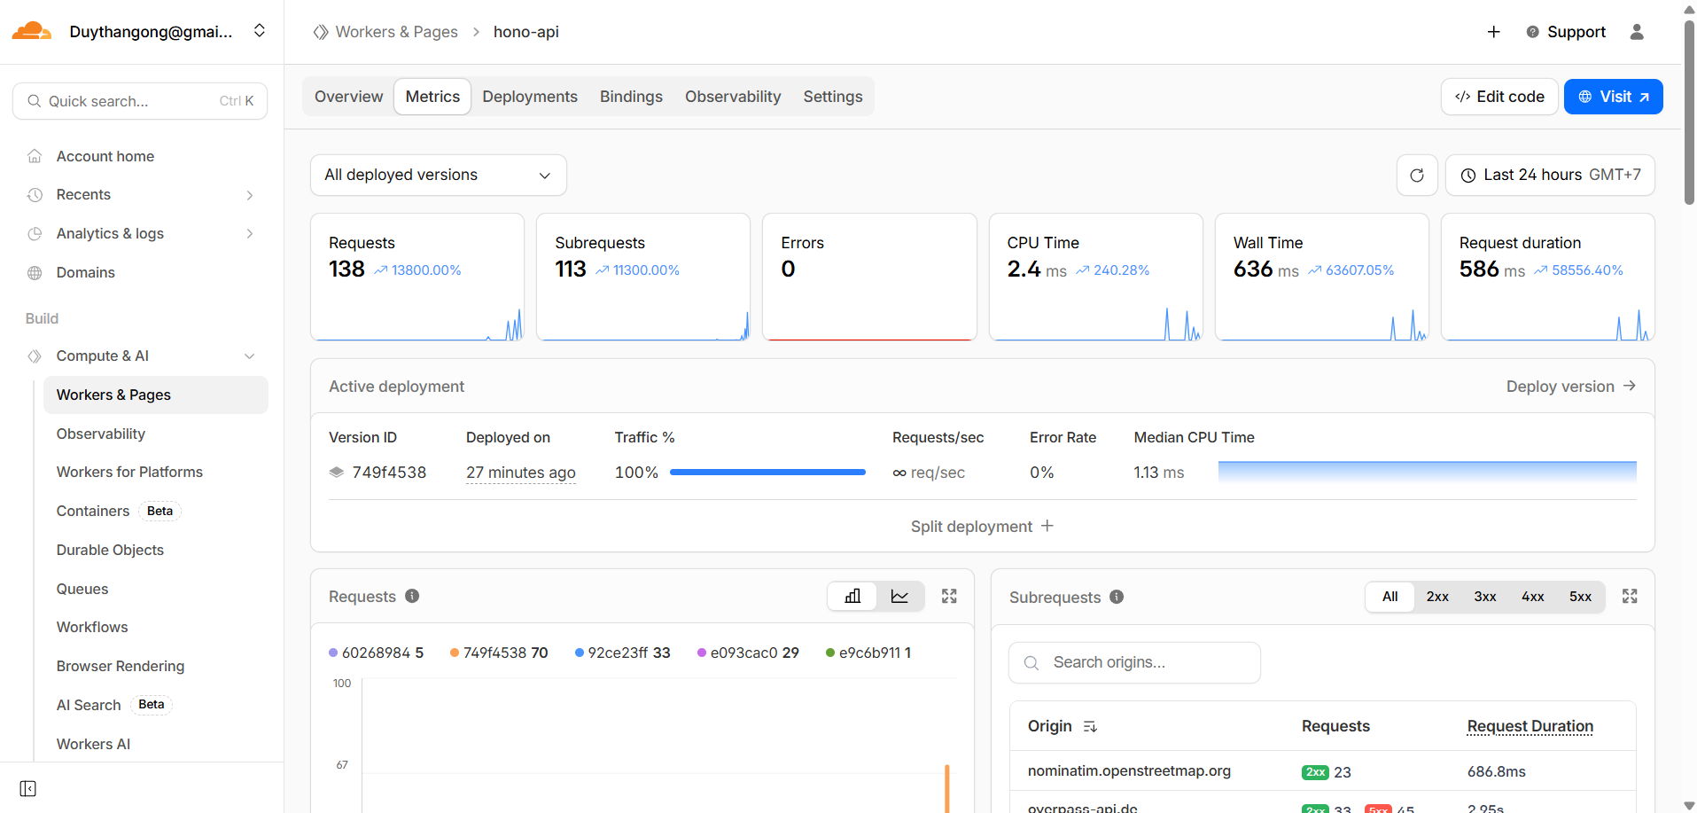Sort origins by the Origin column
Screen dimensions: 1697x813
1089,726
